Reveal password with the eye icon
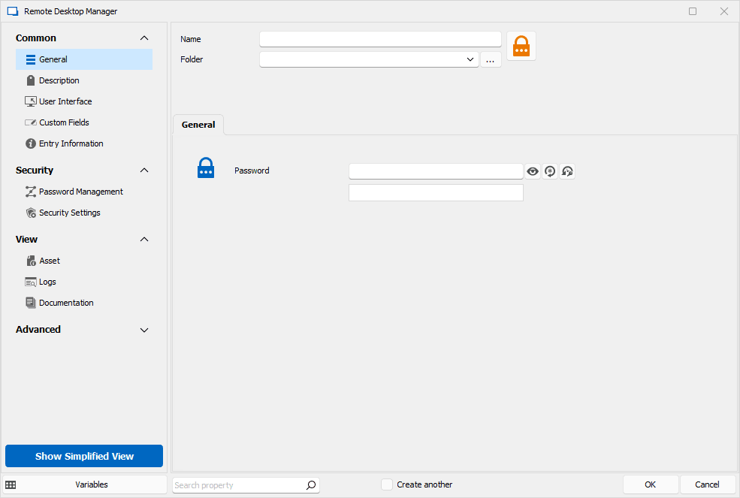 pyautogui.click(x=533, y=171)
